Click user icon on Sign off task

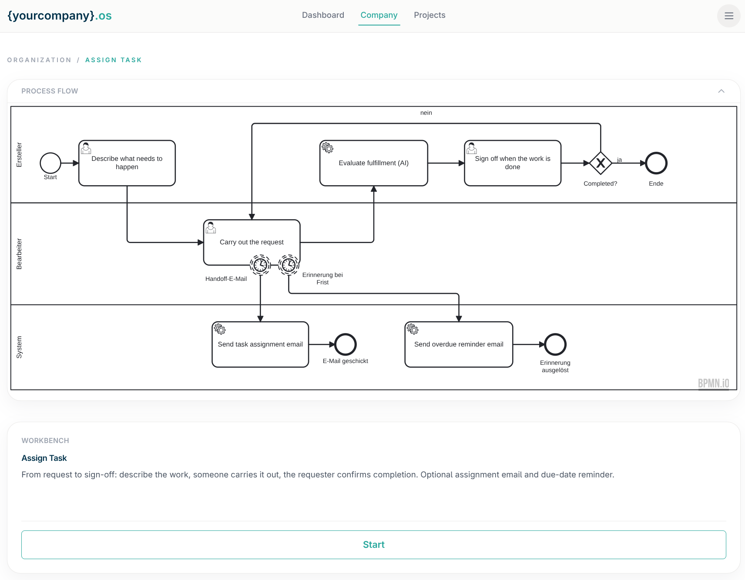click(x=472, y=148)
